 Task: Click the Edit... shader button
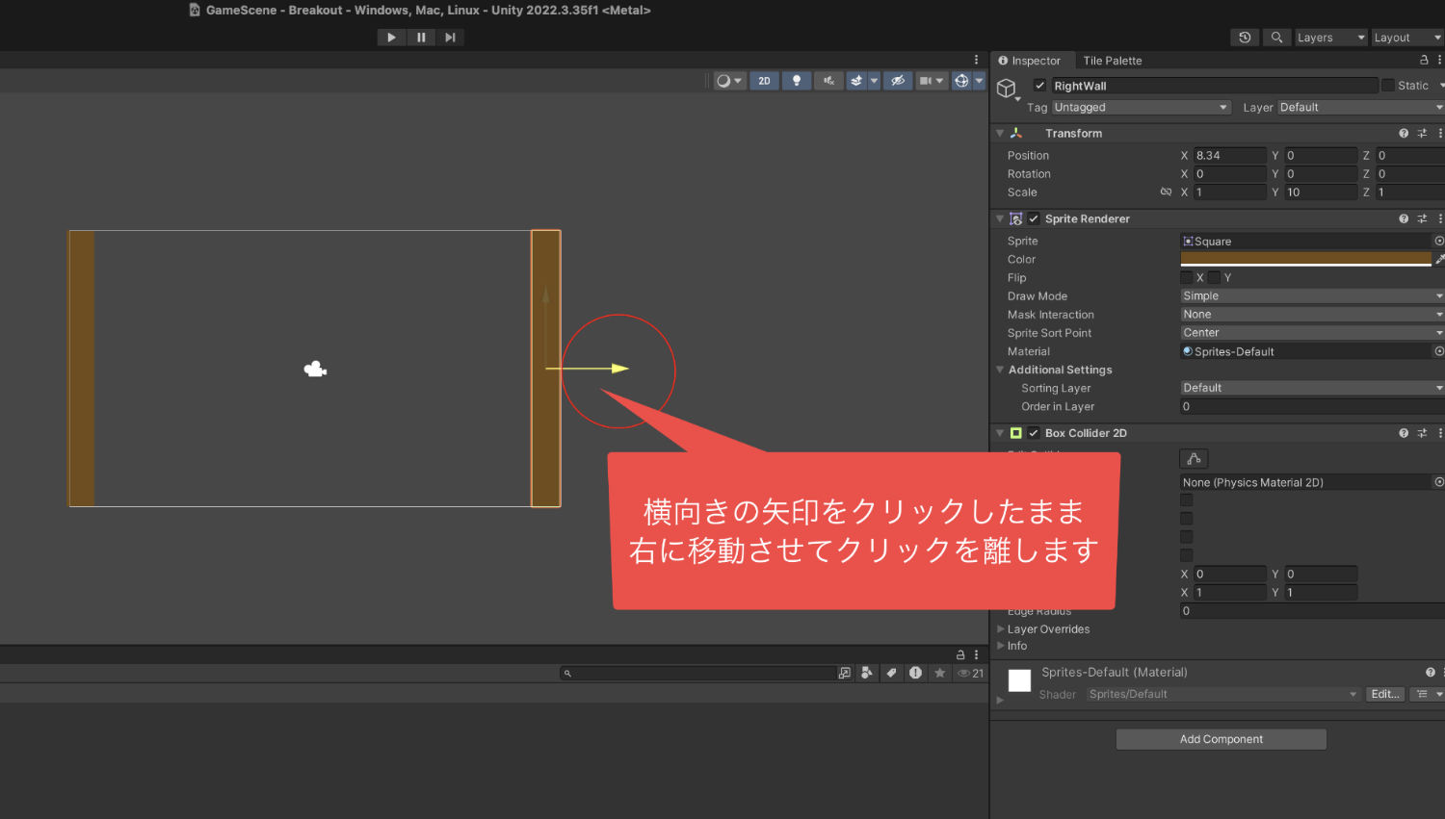point(1385,694)
